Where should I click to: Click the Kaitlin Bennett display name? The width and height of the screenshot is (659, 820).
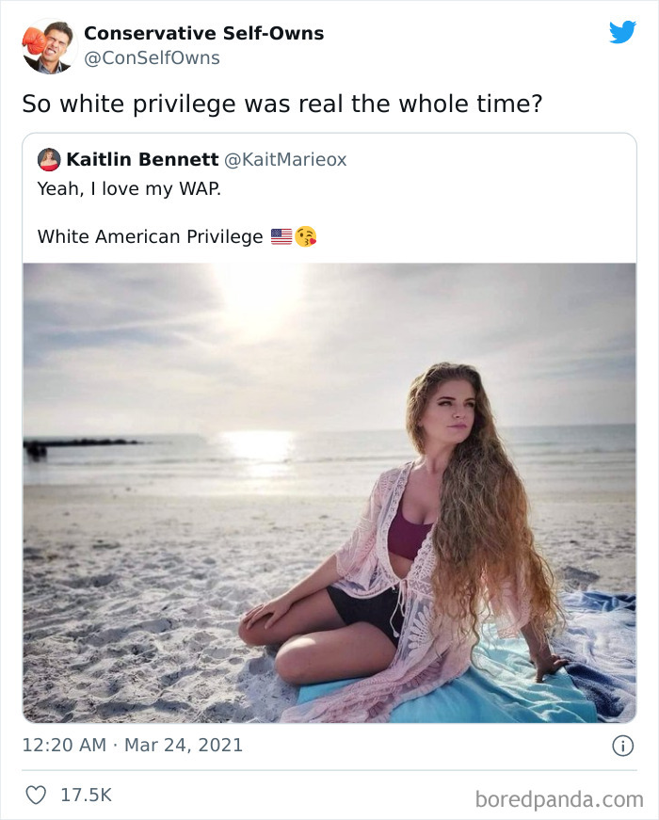point(125,159)
